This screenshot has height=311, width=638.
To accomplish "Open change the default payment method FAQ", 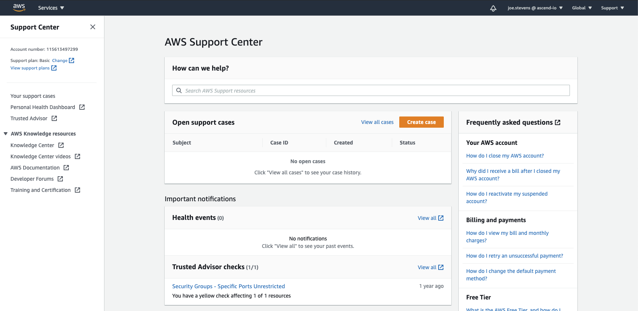I will [x=511, y=275].
